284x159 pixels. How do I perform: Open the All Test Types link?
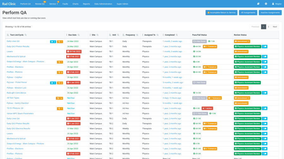tap(13, 98)
